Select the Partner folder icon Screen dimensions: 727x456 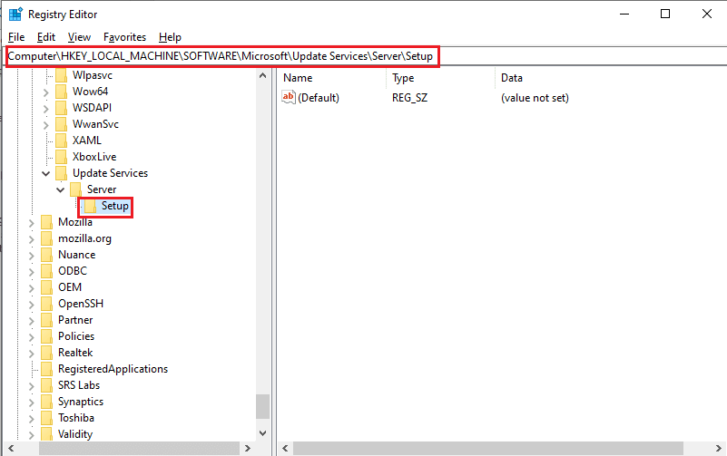46,320
